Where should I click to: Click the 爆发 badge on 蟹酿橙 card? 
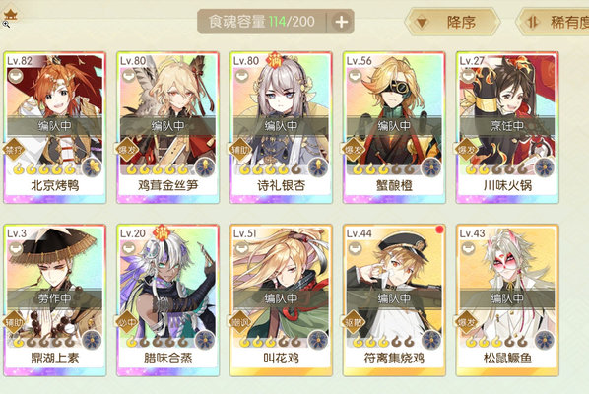pos(354,150)
